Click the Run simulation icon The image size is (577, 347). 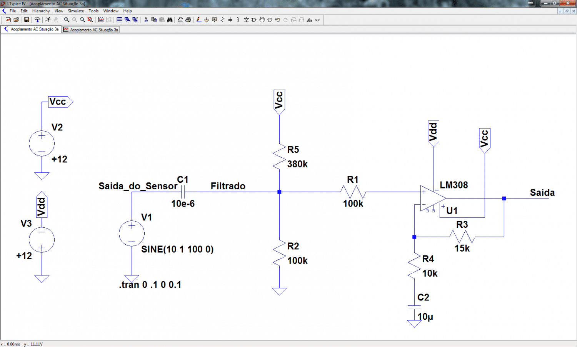pos(48,20)
